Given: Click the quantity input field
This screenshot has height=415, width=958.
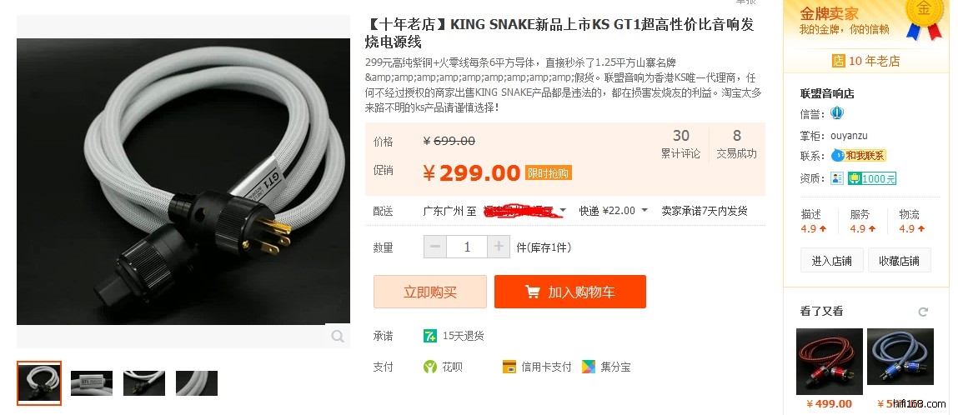Looking at the screenshot, I should [467, 247].
